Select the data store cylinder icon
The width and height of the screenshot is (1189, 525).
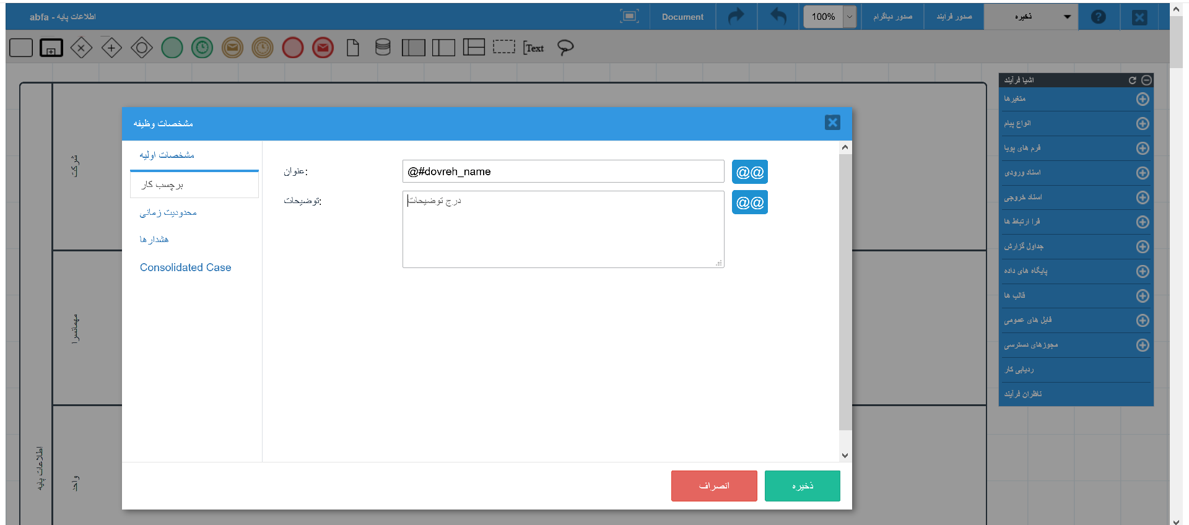383,48
